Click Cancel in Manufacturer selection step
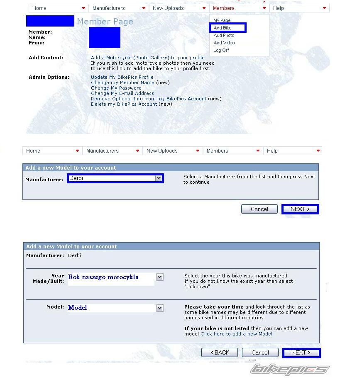Screen dimensions: 340x379 (x=259, y=209)
